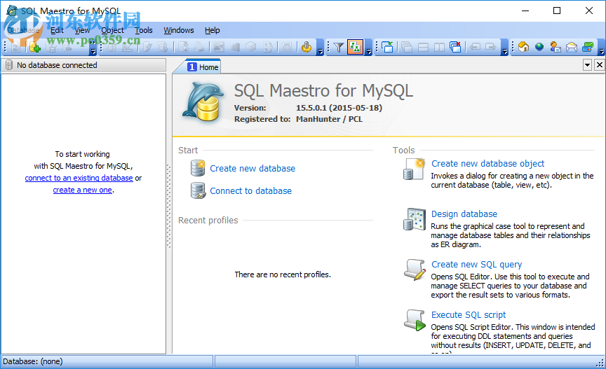This screenshot has height=369, width=606.
Task: Open the Edit menu
Action: (57, 30)
